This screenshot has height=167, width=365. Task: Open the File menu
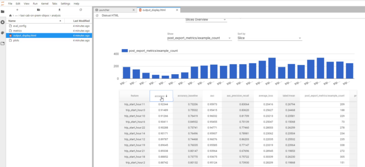[x=10, y=4]
